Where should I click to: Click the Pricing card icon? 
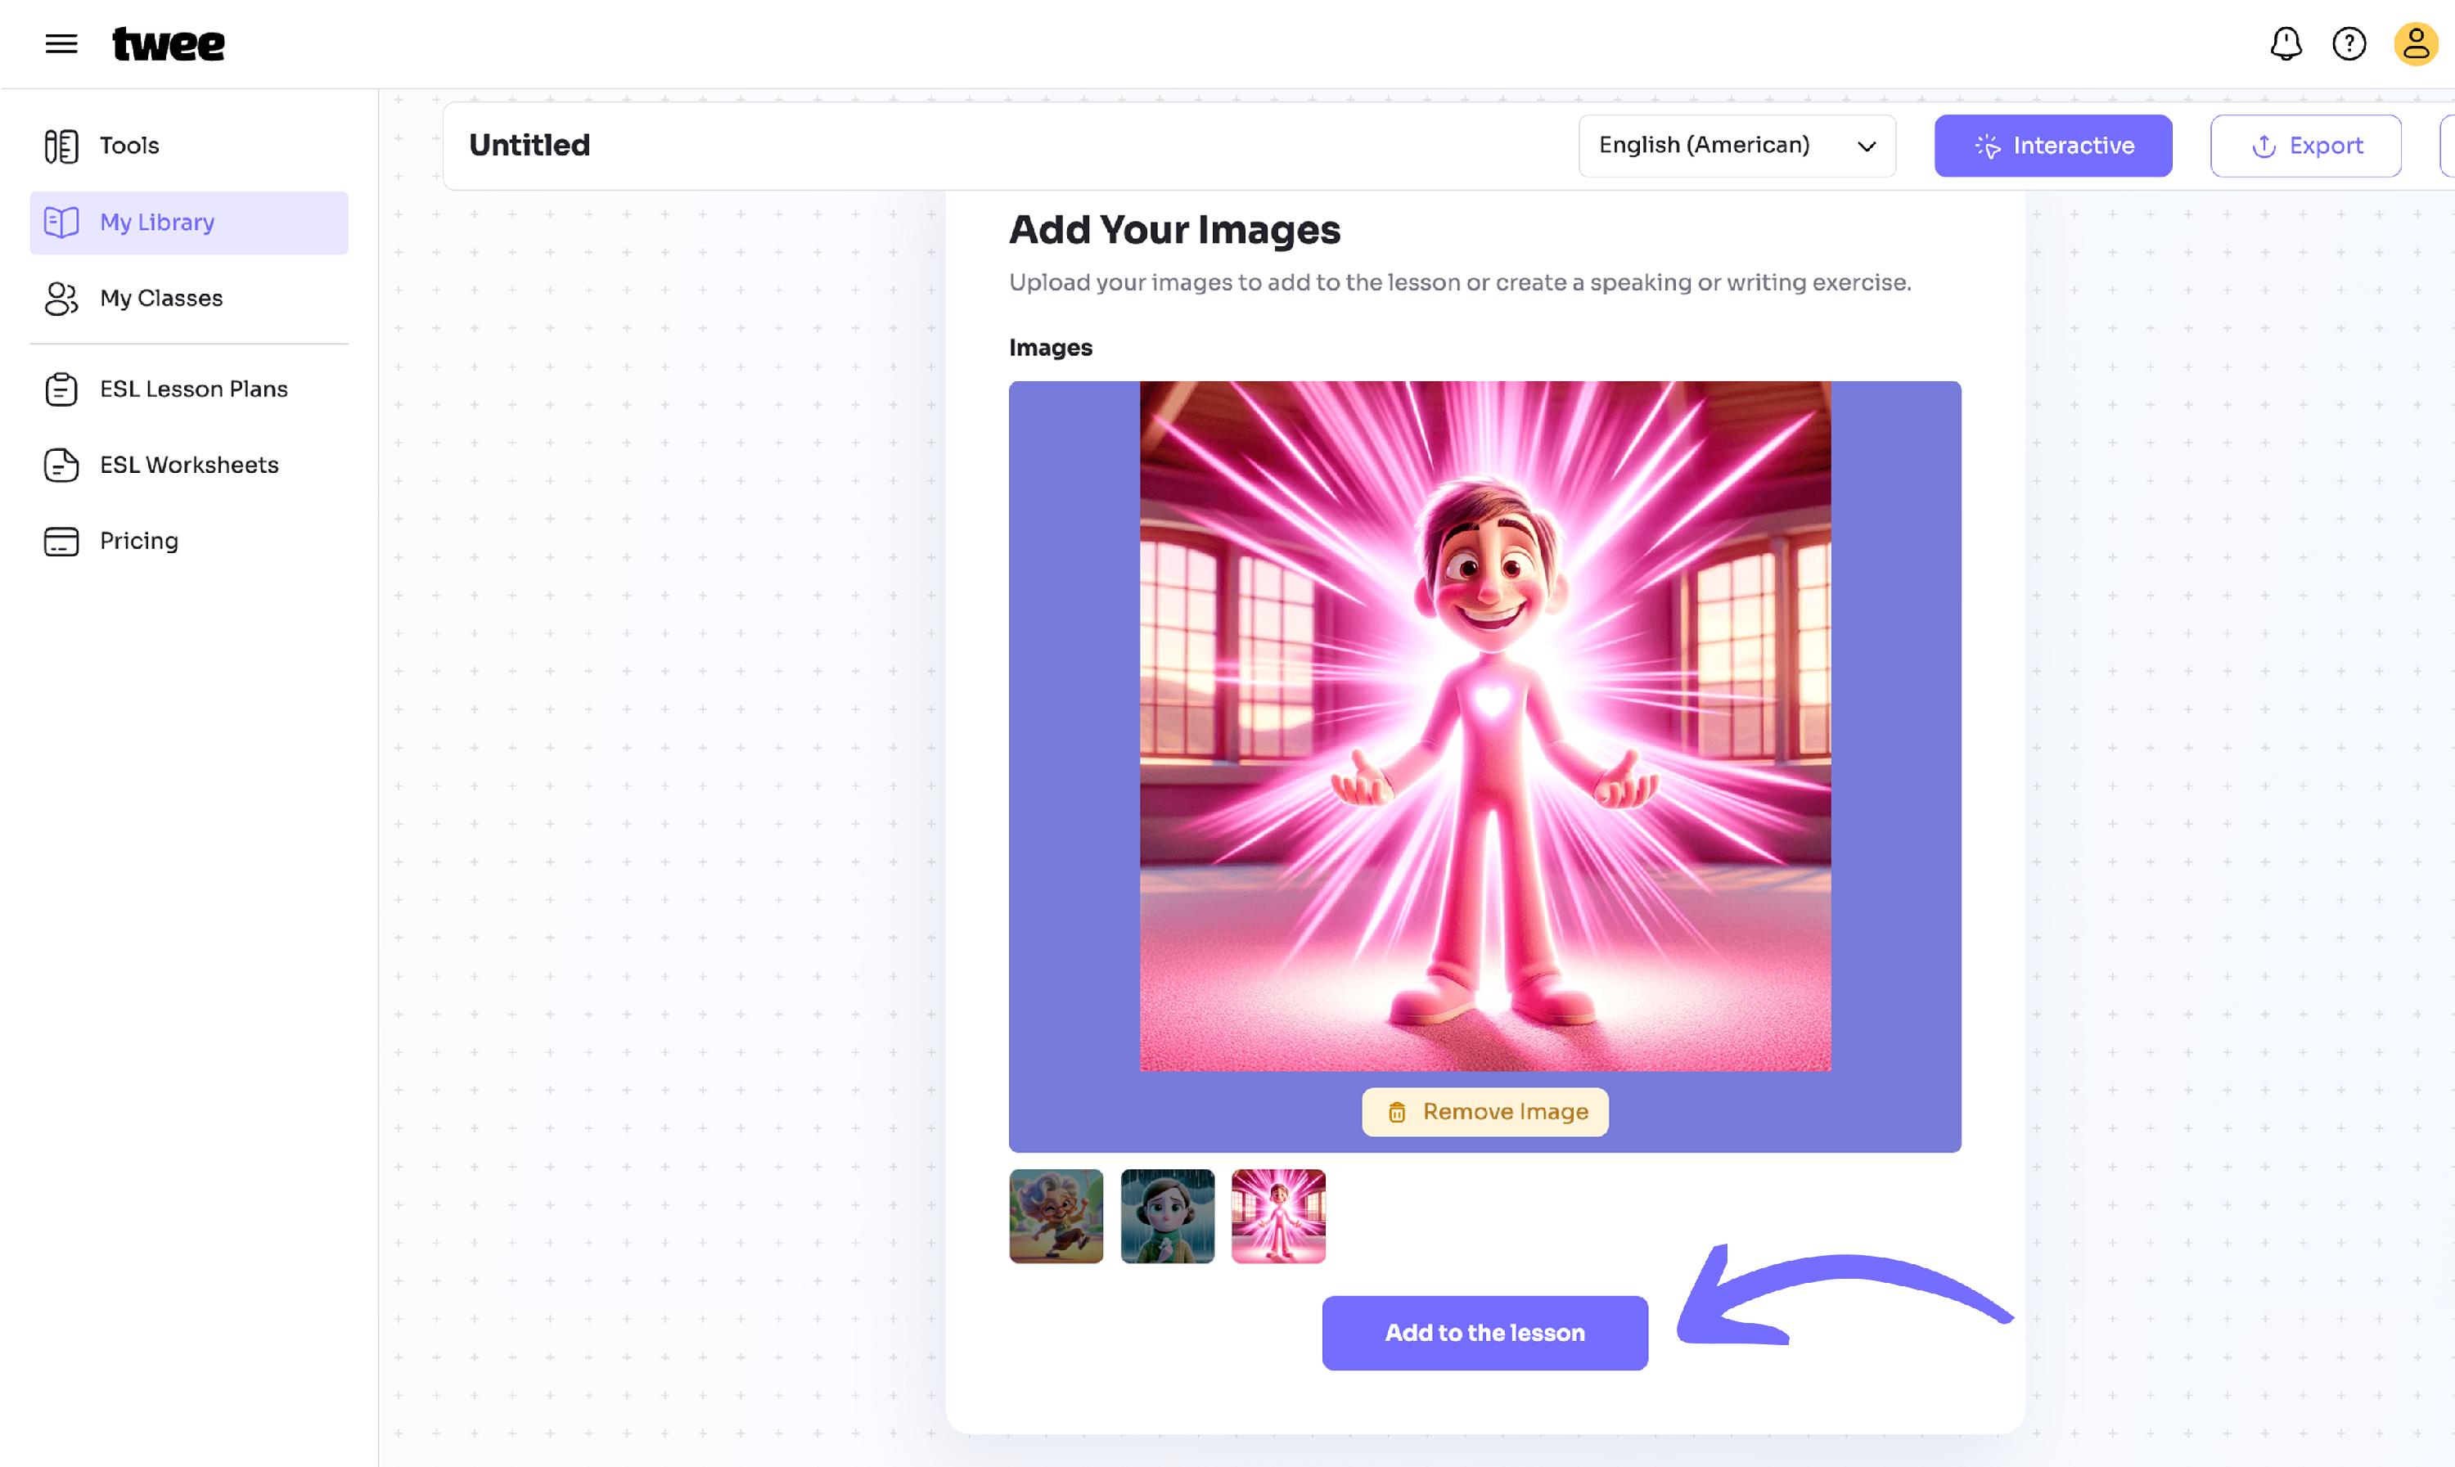(61, 542)
